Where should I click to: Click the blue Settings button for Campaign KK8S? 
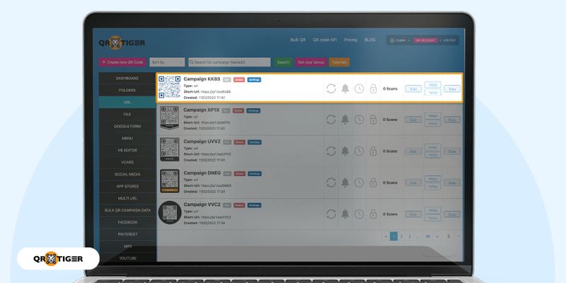click(254, 80)
